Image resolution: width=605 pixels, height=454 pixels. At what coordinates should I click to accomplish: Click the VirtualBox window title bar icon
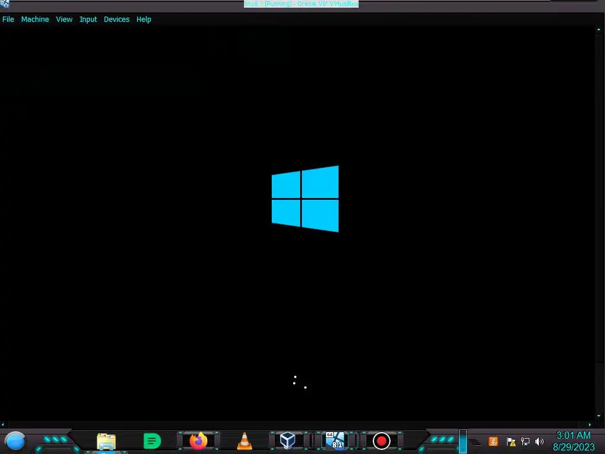(5, 4)
